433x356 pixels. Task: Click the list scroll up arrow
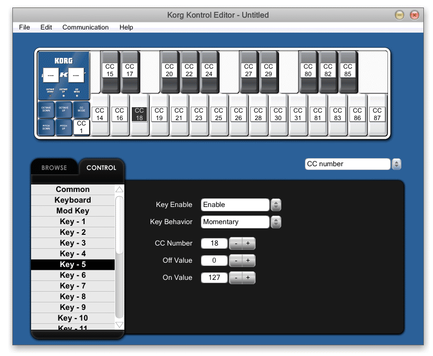tap(120, 189)
